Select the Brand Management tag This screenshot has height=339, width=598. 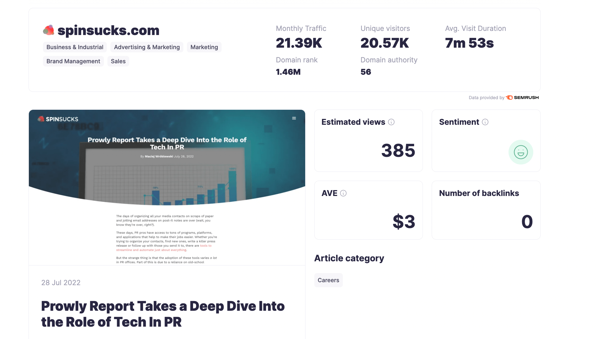tap(73, 61)
